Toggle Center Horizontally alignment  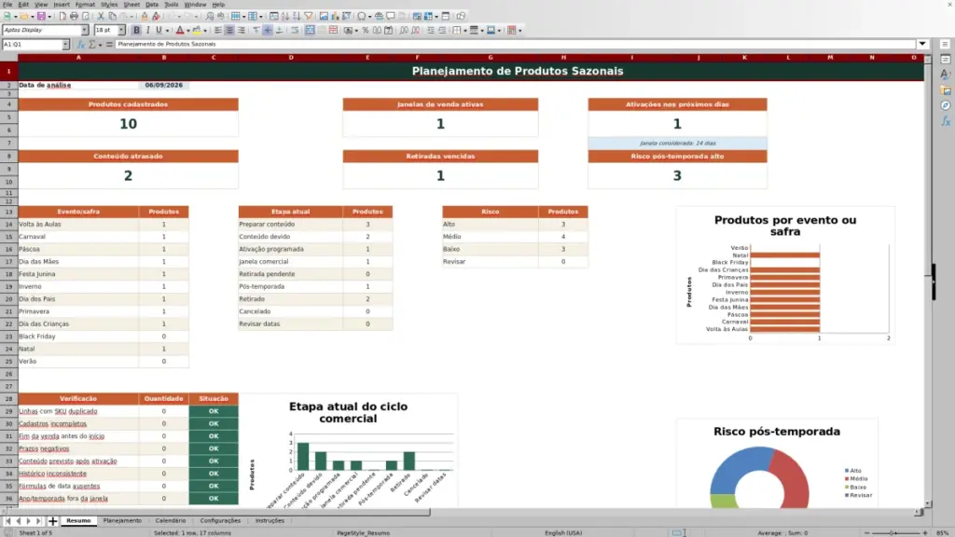point(229,31)
